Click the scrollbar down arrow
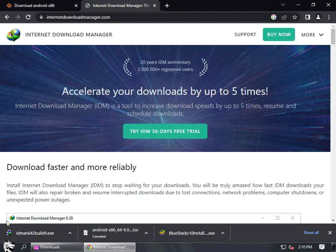This screenshot has width=336, height=252. click(333, 220)
